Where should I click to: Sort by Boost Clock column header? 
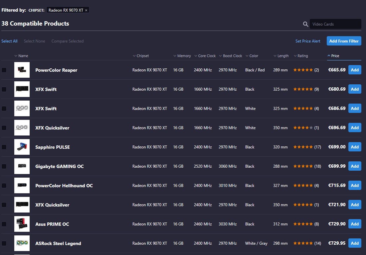pyautogui.click(x=231, y=56)
